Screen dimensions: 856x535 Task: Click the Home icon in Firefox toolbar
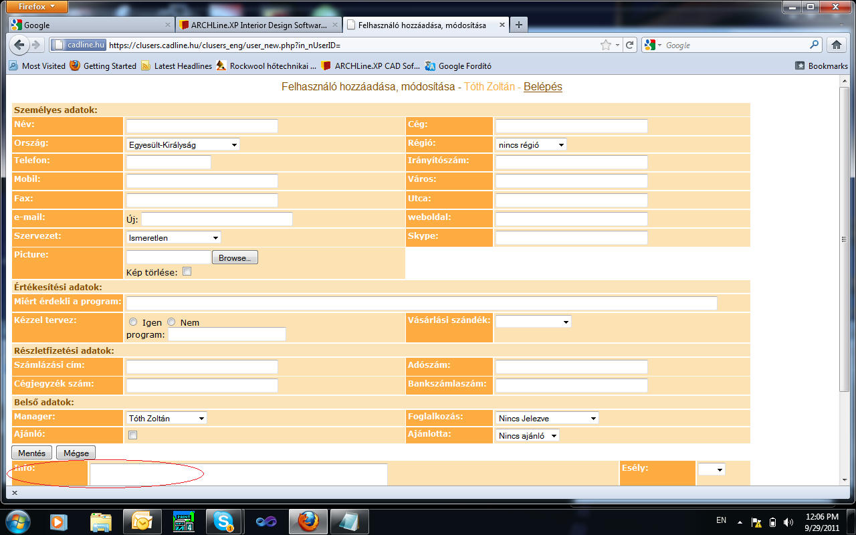click(835, 45)
